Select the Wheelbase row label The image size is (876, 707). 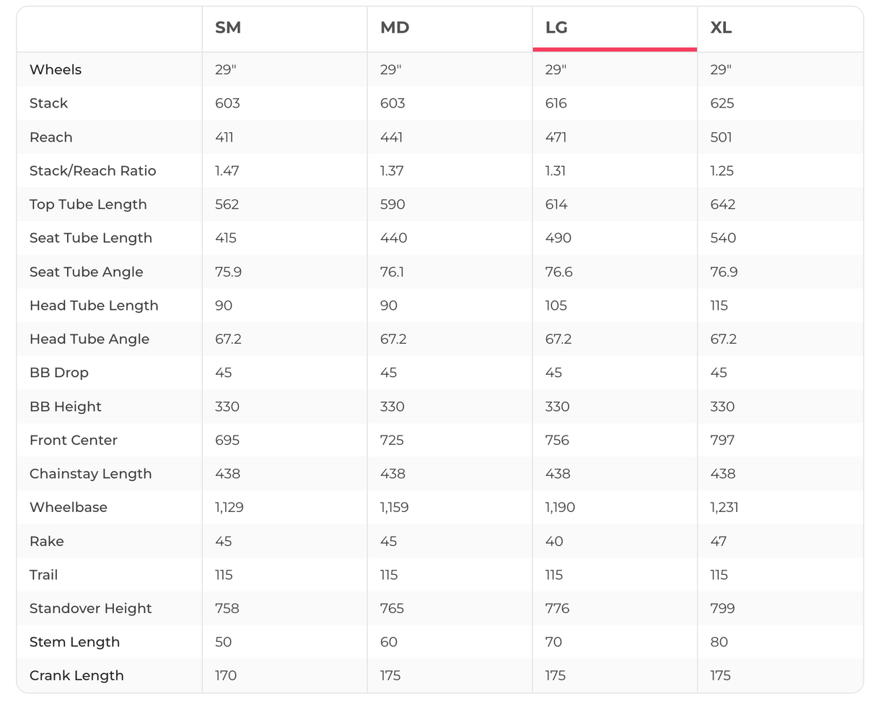(x=69, y=508)
